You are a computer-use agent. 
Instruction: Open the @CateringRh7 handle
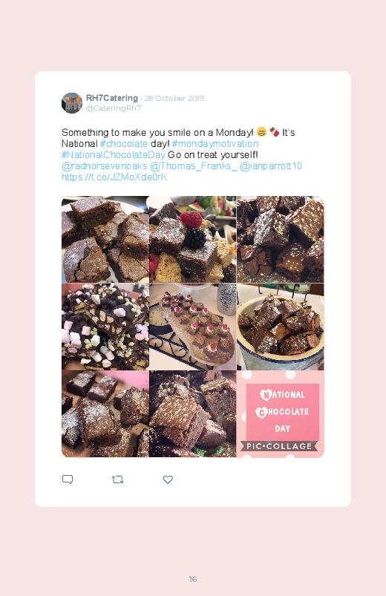pyautogui.click(x=114, y=108)
